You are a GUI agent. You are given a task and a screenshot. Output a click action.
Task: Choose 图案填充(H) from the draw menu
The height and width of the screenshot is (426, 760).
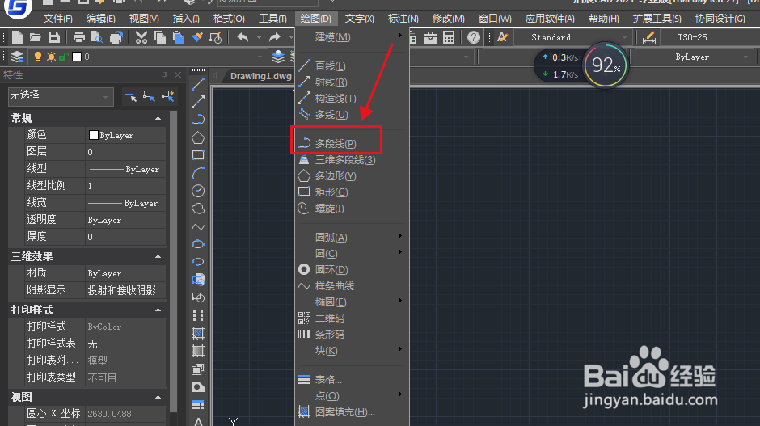[x=352, y=412]
